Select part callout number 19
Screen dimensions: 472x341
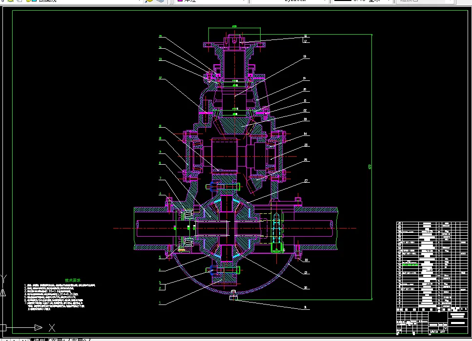click(x=304, y=78)
